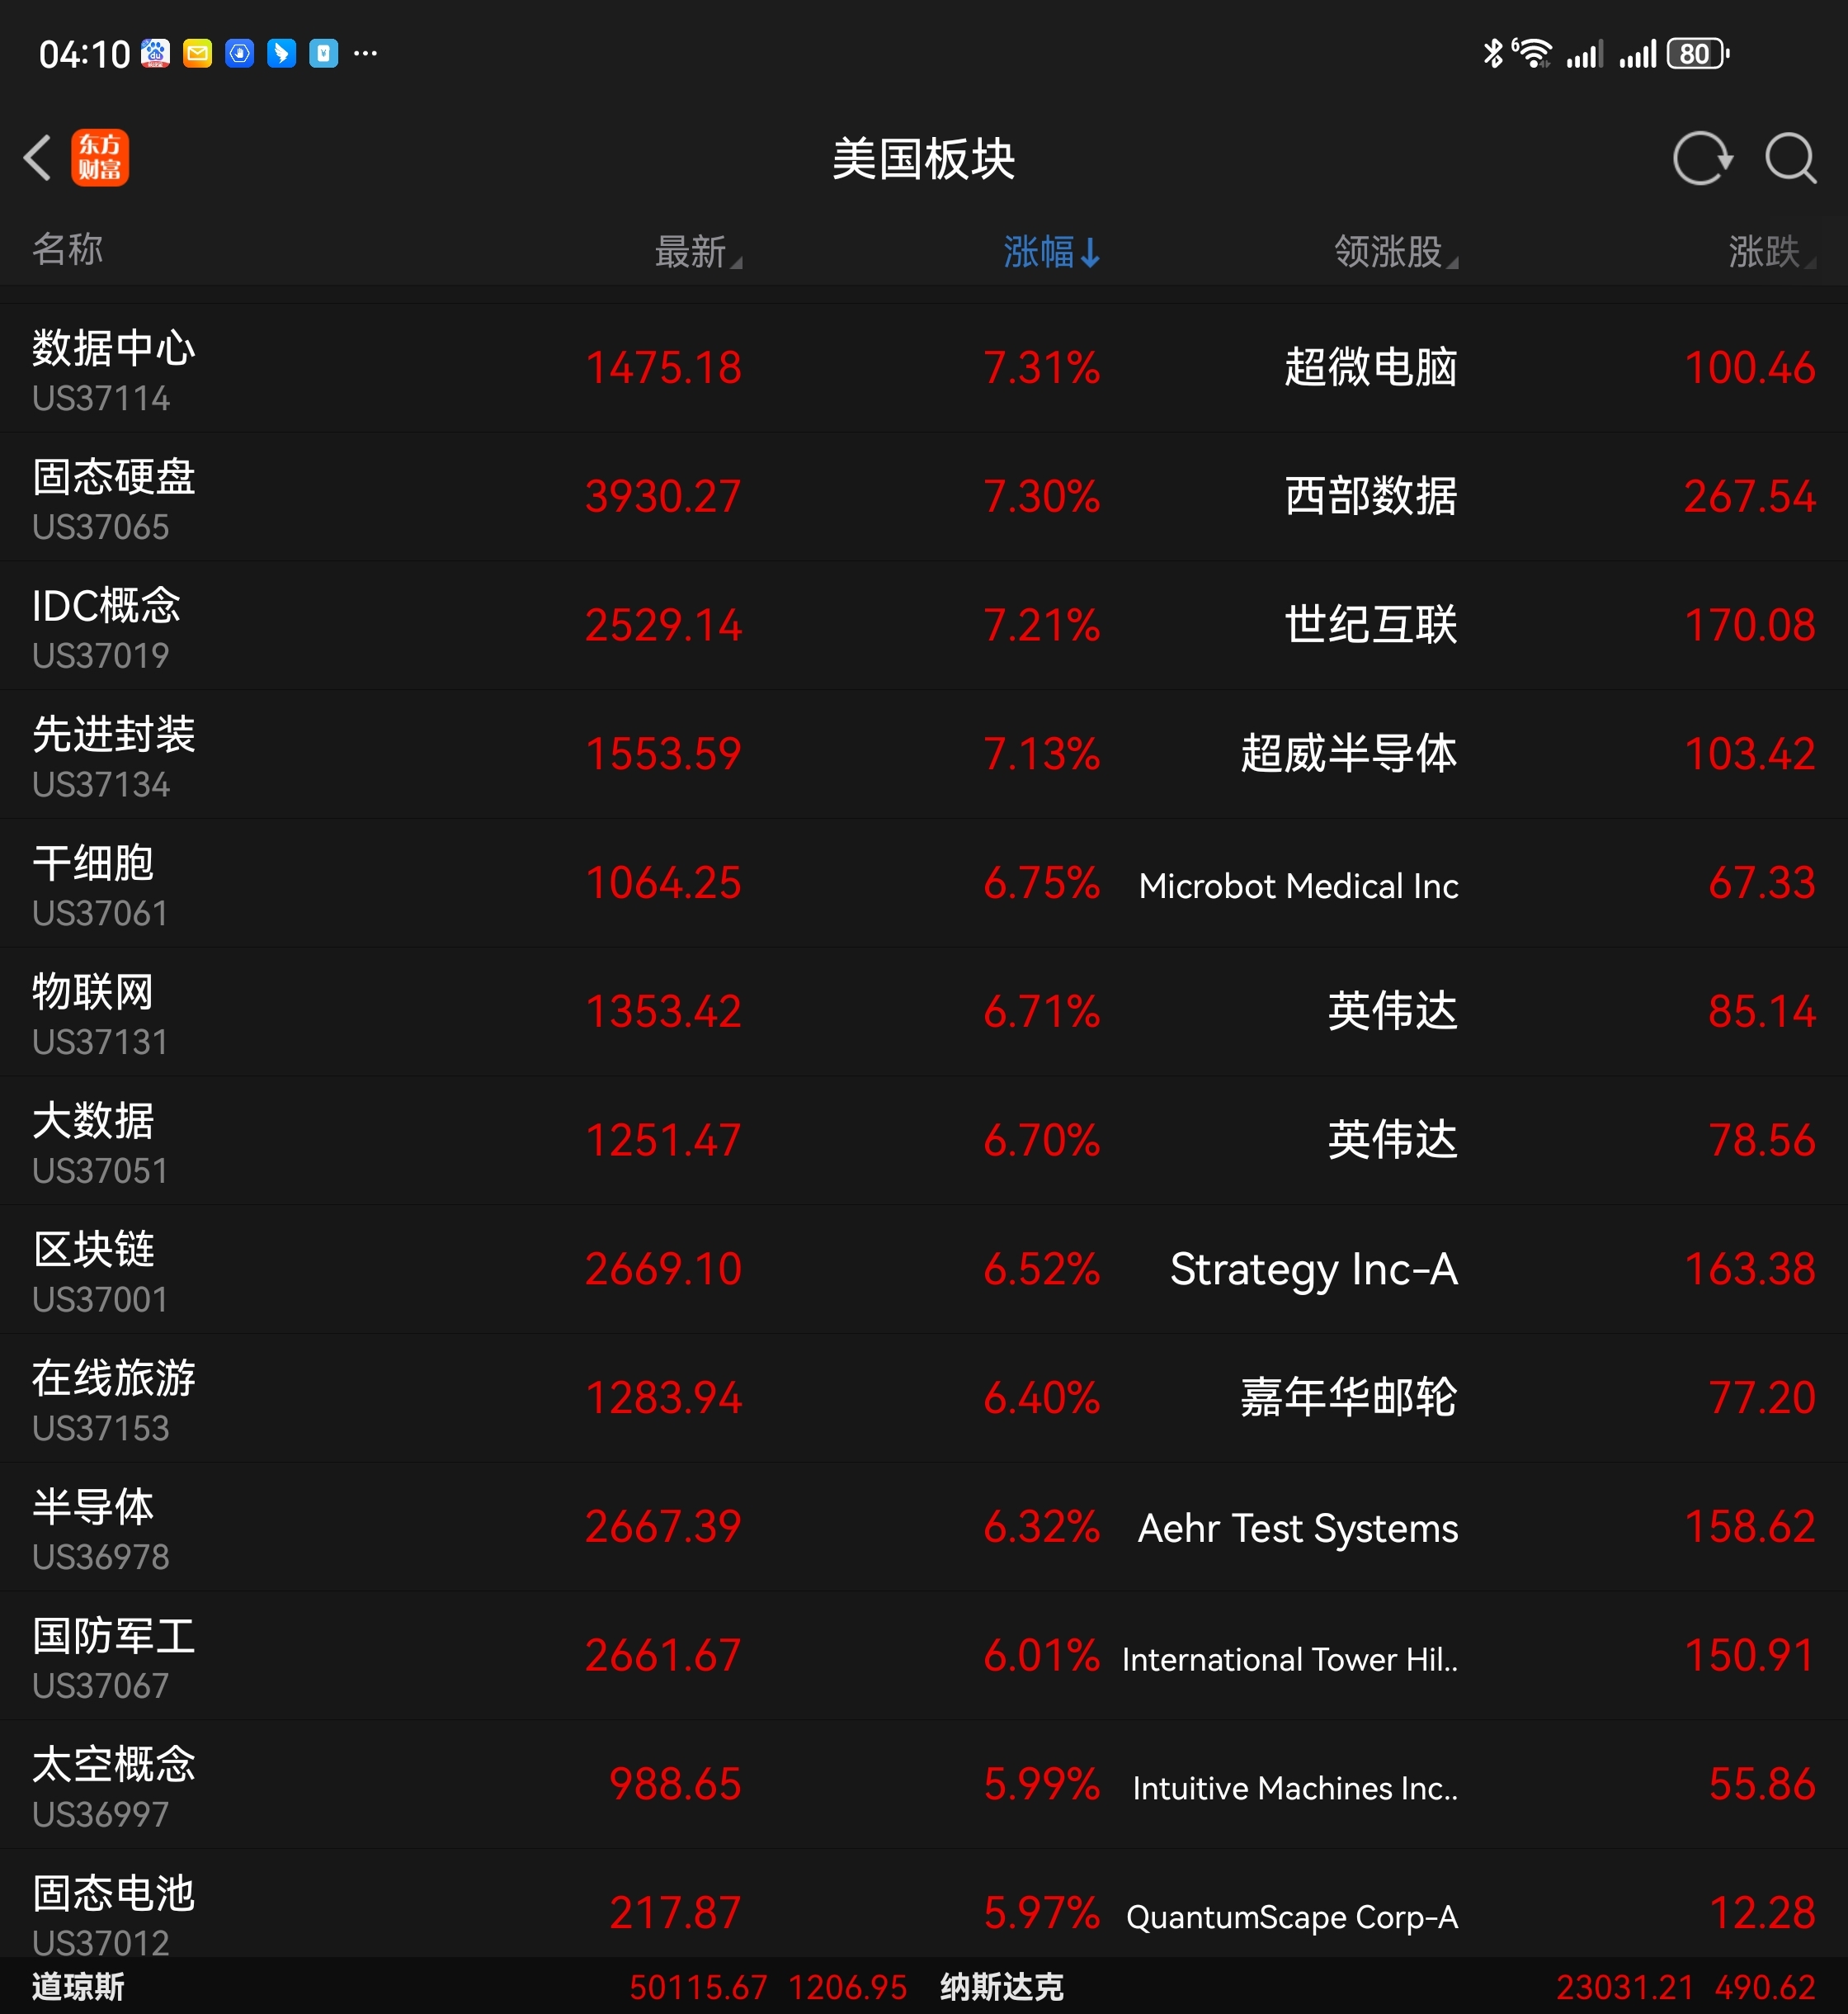Open the 东方财富 app logo
This screenshot has height=2014, width=1848.
coord(100,158)
